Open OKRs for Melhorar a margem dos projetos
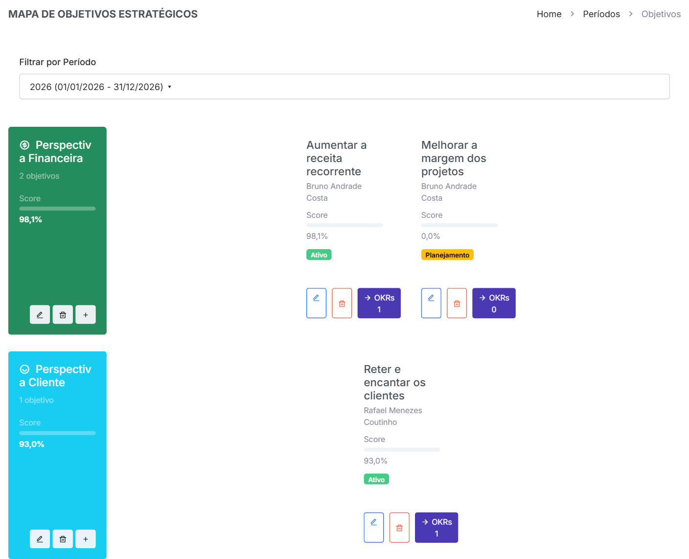This screenshot has width=689, height=559. point(494,303)
